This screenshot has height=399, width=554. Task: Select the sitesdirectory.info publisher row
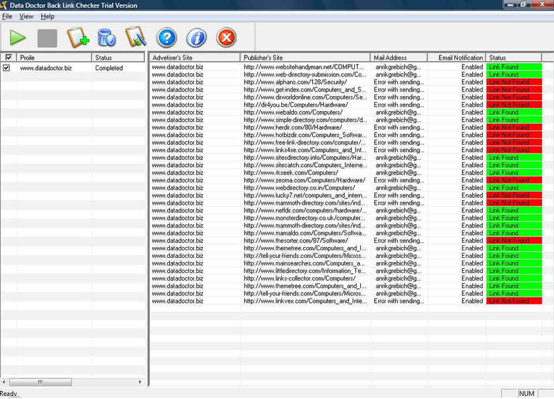346,157
